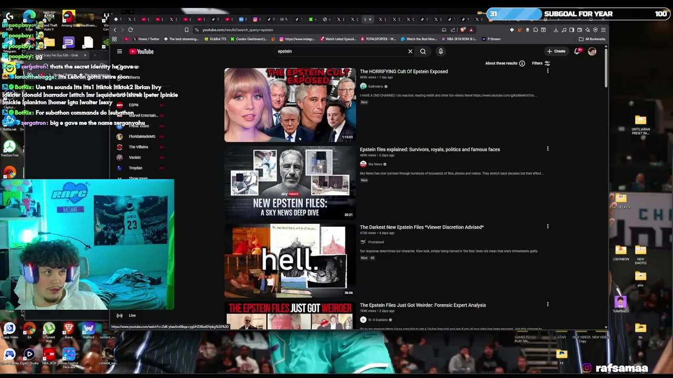This screenshot has width=673, height=378.
Task: Open the All Bookmarks folder
Action: coord(592,39)
